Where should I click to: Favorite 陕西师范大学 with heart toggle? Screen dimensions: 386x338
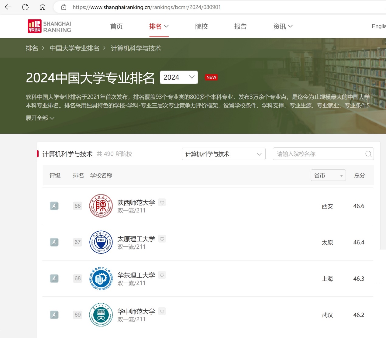(x=162, y=202)
